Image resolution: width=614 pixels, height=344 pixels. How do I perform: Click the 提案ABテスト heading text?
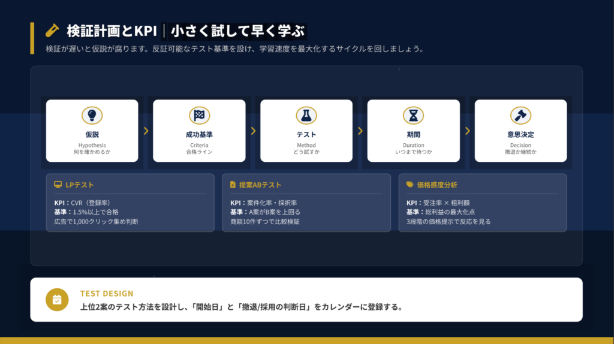[x=260, y=185]
